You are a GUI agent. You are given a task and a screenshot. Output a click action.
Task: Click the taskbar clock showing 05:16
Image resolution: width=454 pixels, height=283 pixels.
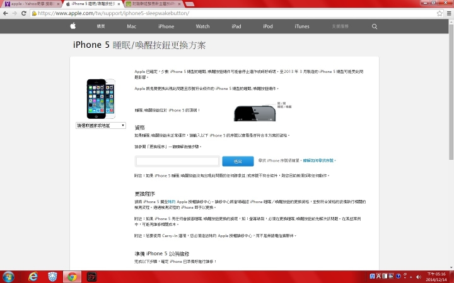click(x=436, y=277)
